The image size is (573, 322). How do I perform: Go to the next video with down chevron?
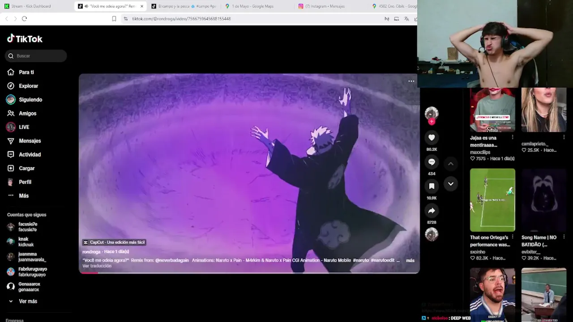pos(451,184)
